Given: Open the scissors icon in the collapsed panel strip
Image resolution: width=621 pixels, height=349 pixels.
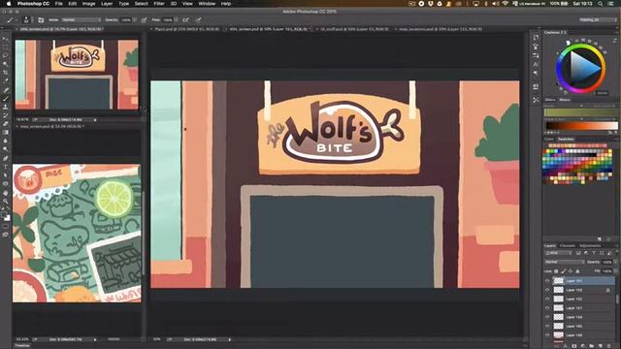Looking at the screenshot, I should click(x=536, y=100).
